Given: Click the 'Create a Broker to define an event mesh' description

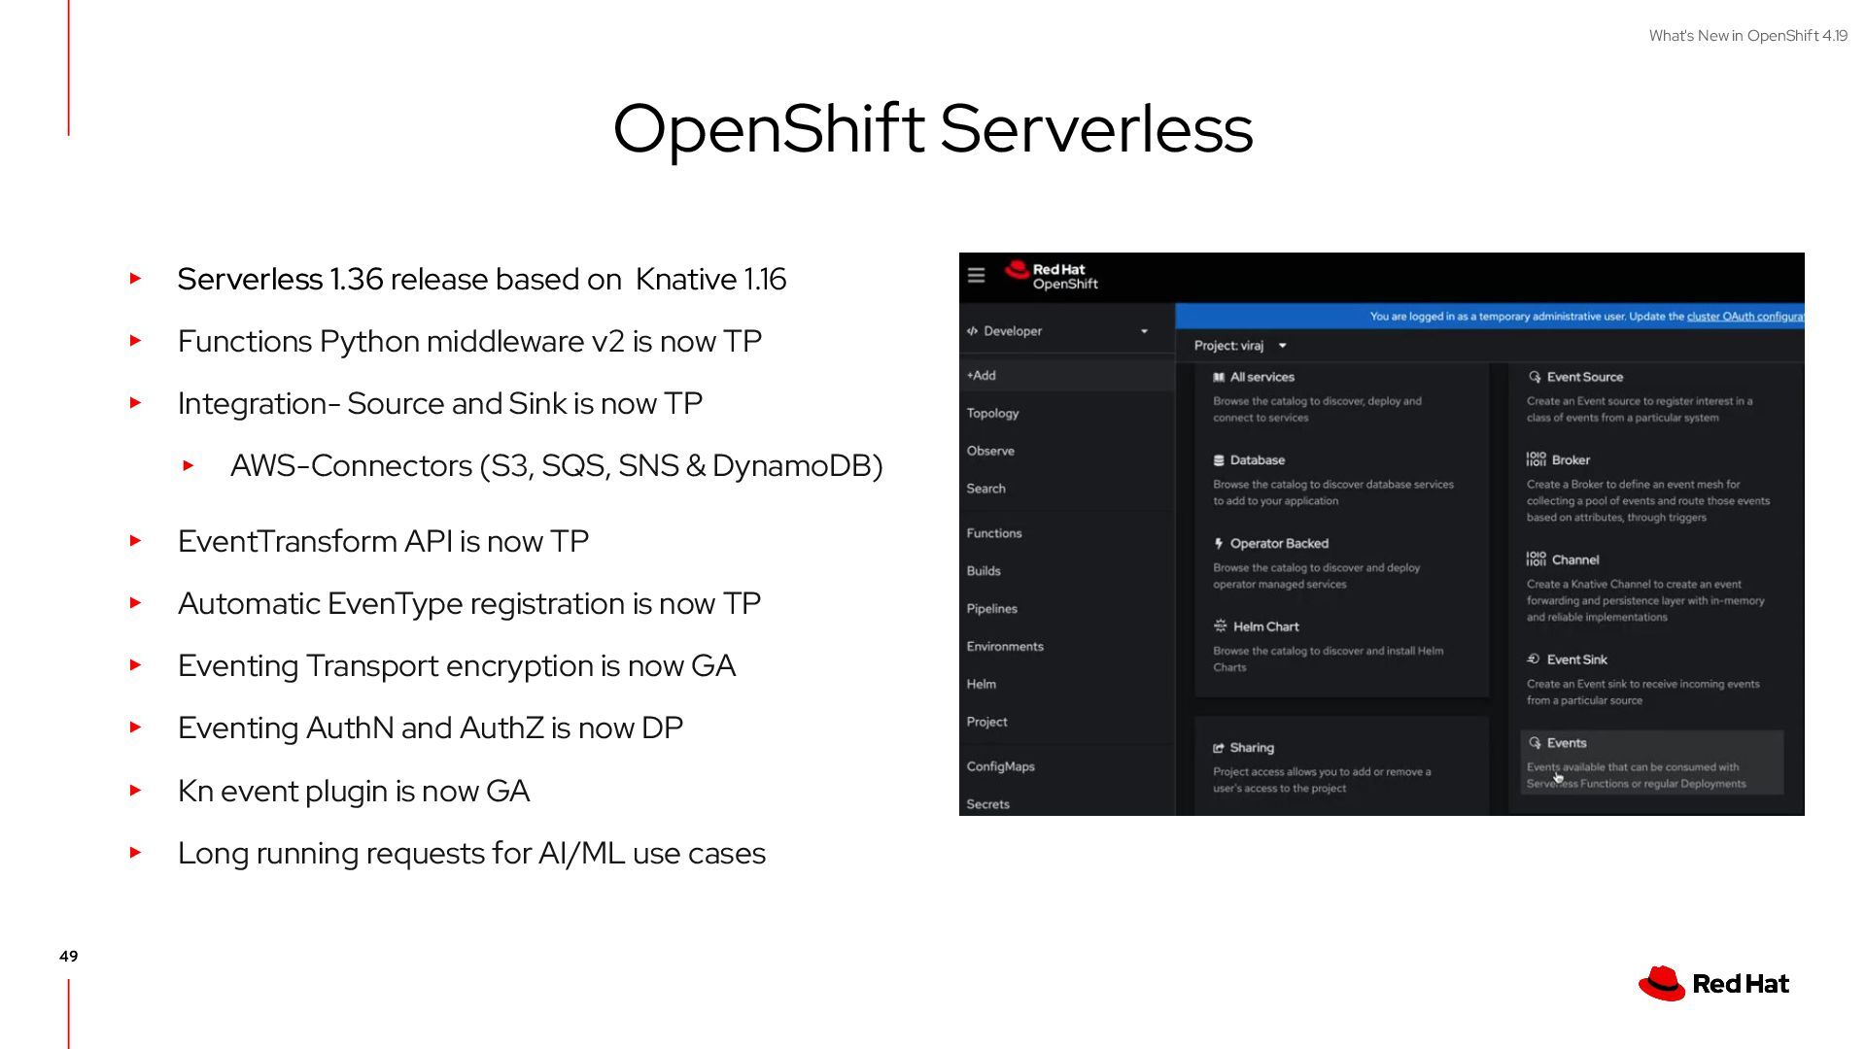Looking at the screenshot, I should pyautogui.click(x=1648, y=501).
